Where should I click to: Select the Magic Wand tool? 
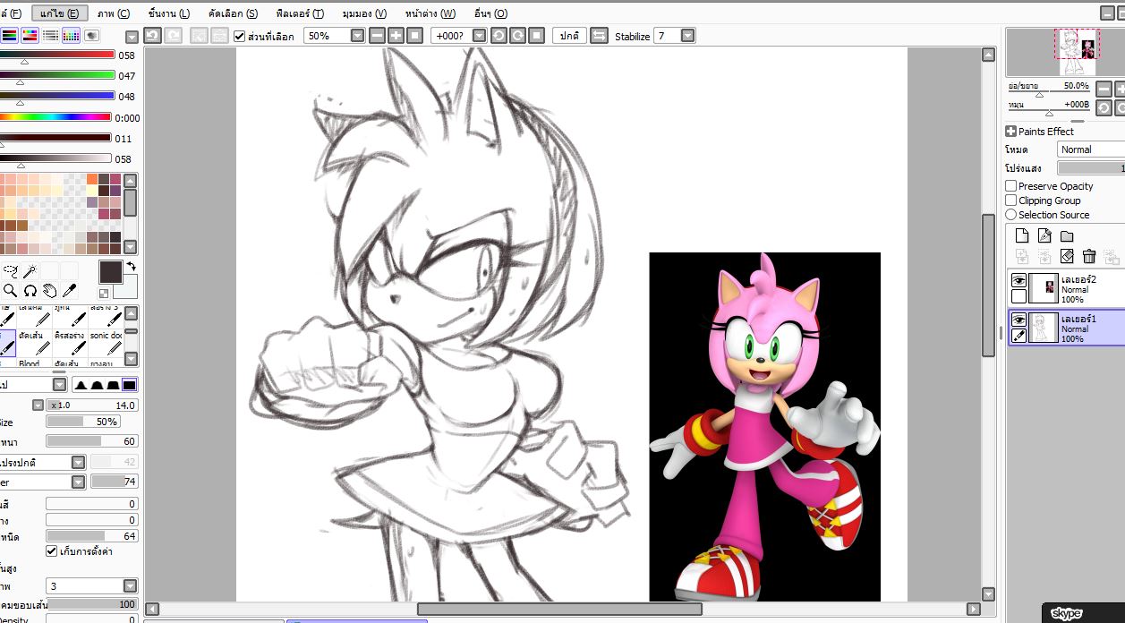pos(30,270)
